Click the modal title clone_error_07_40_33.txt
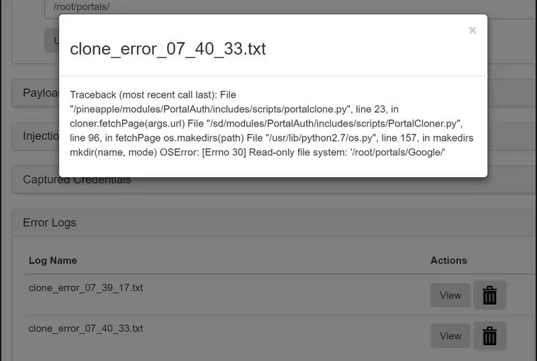 (168, 49)
